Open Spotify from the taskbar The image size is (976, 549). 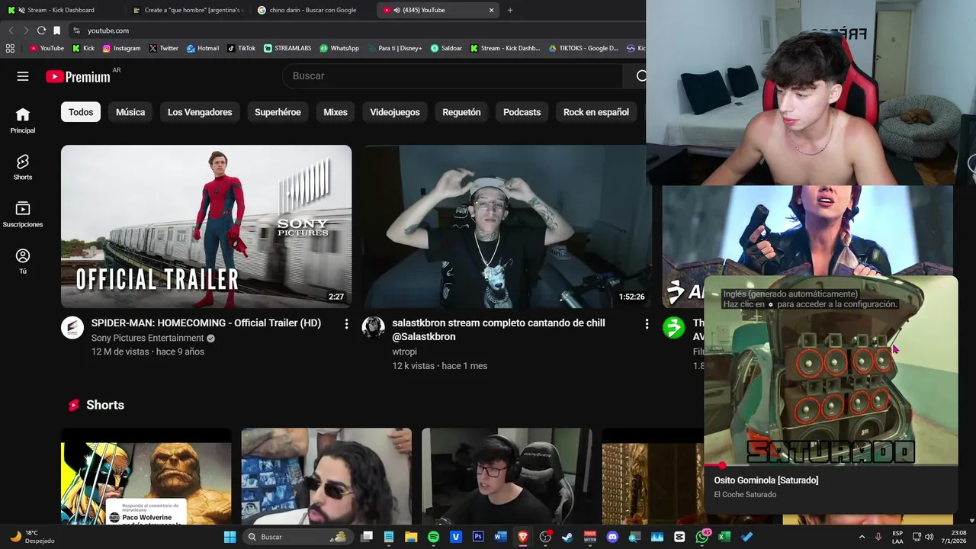pos(433,537)
